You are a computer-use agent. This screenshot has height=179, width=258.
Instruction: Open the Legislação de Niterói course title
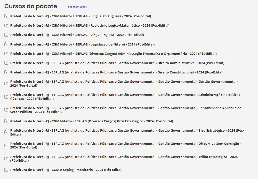(x=82, y=44)
